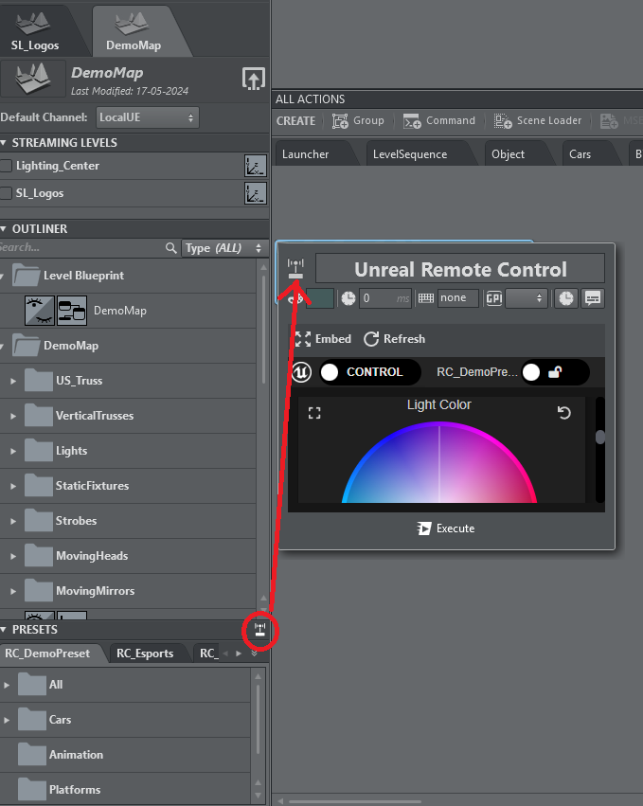Click the remote control icon in Presets header

coord(259,630)
